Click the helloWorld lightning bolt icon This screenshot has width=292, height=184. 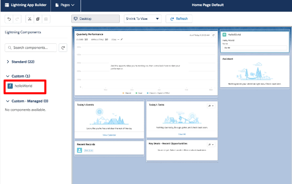pos(10,86)
